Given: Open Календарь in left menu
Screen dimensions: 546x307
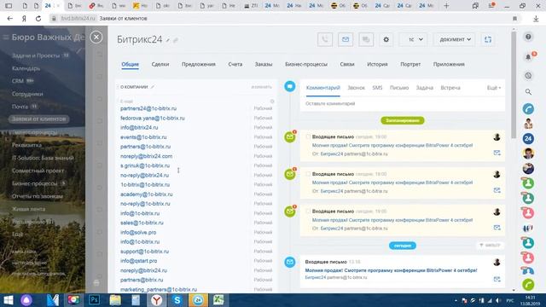Looking at the screenshot, I should tap(26, 68).
